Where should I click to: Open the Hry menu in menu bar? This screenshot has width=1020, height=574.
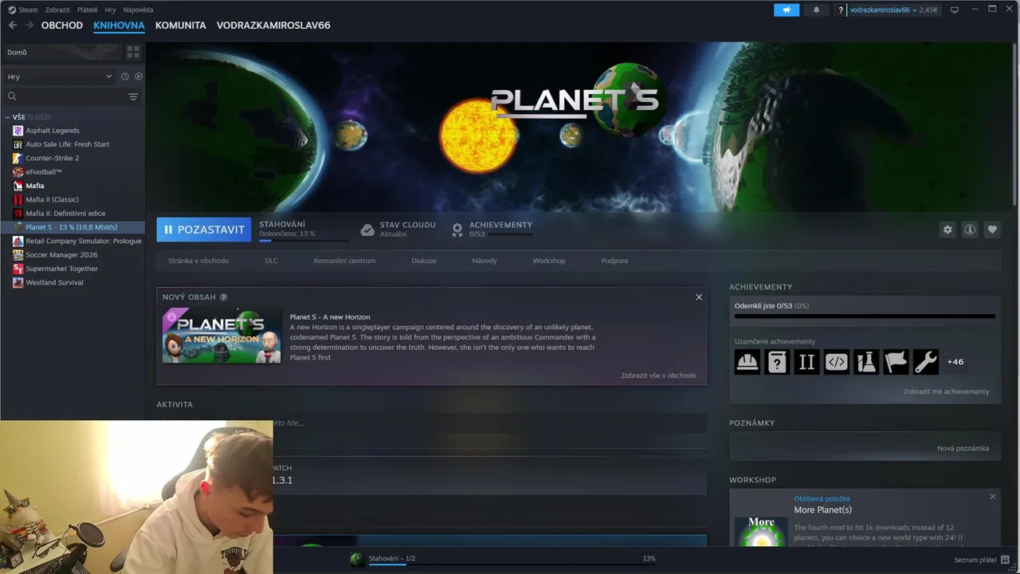110,10
